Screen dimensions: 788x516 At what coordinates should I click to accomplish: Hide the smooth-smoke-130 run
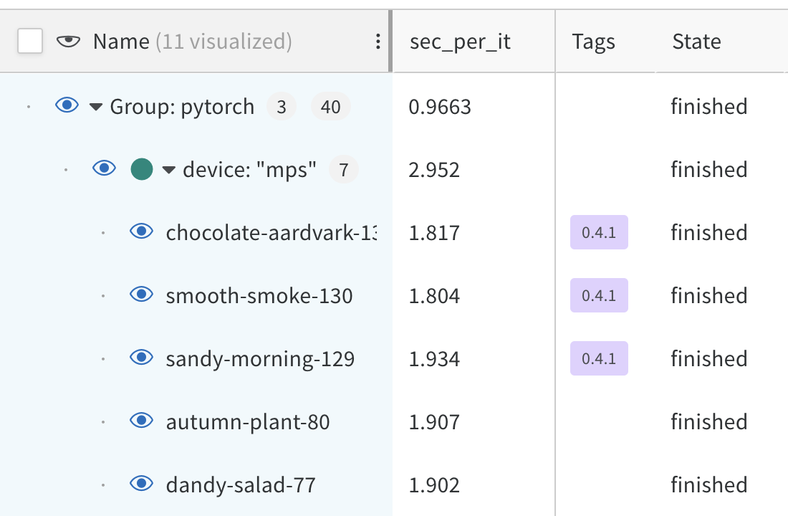142,295
